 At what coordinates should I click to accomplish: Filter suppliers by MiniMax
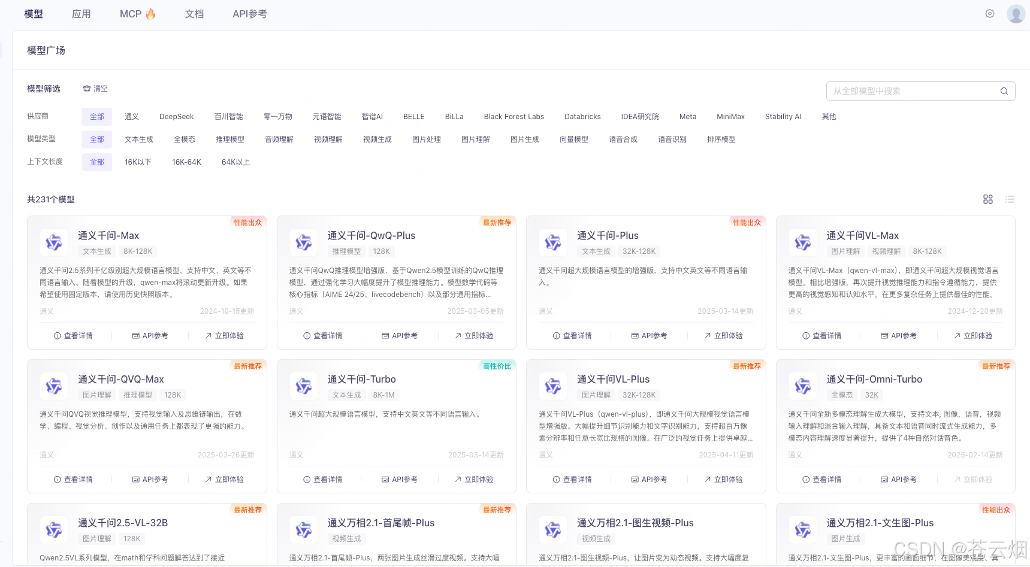730,117
